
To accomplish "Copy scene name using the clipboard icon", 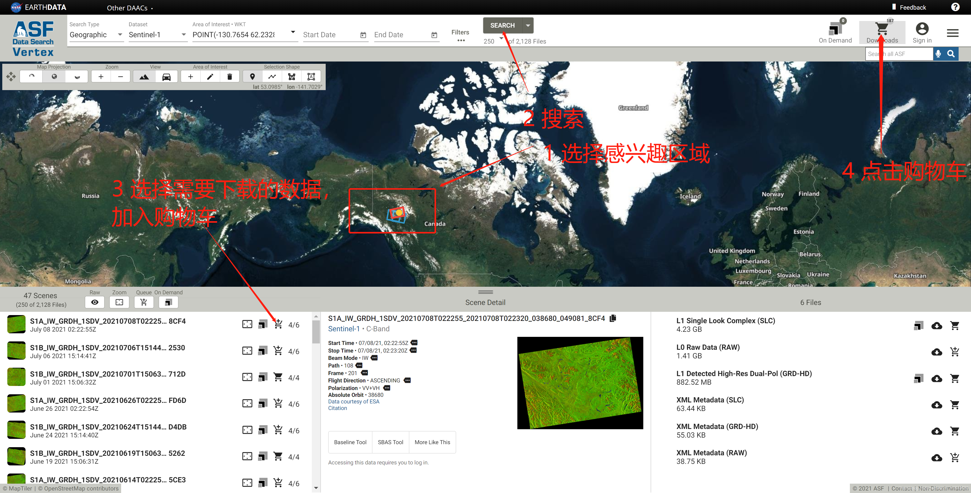I will point(613,318).
